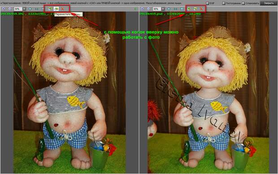The height and width of the screenshot is (174, 278).
Task: Click the Закрыть button
Action: click(269, 3)
